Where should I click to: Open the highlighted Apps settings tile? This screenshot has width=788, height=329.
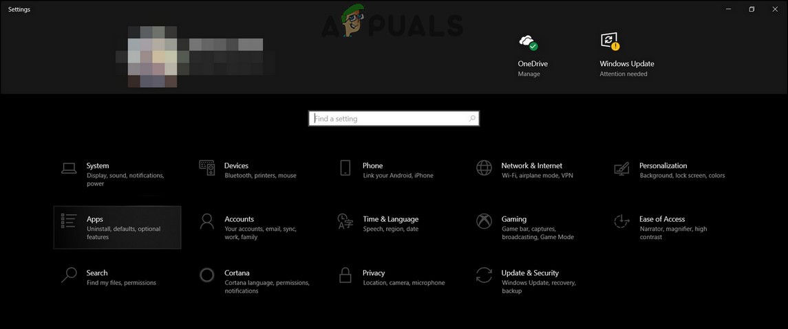click(x=117, y=227)
